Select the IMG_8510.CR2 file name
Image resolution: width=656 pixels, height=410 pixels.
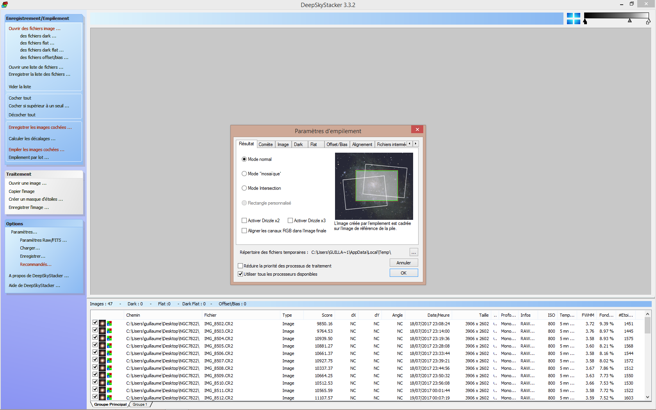click(219, 383)
